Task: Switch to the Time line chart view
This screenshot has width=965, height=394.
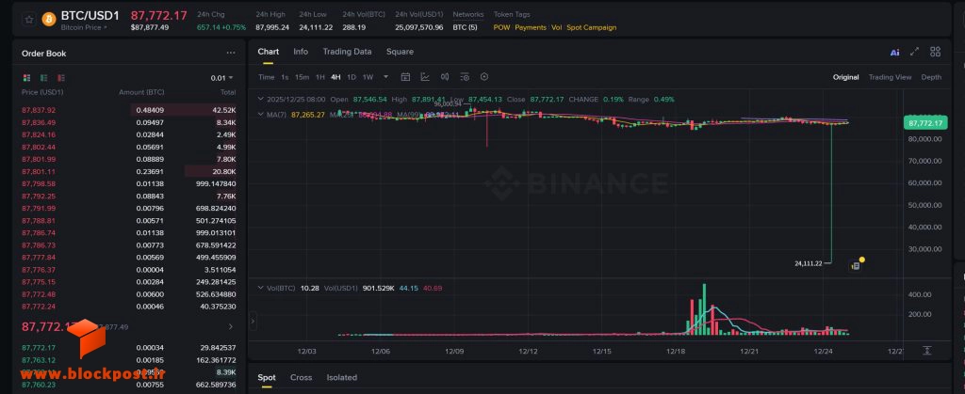Action: (266, 77)
